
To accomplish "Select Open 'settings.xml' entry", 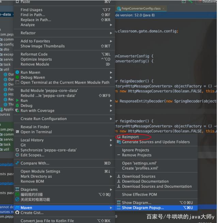I will pyautogui.click(x=156, y=163).
